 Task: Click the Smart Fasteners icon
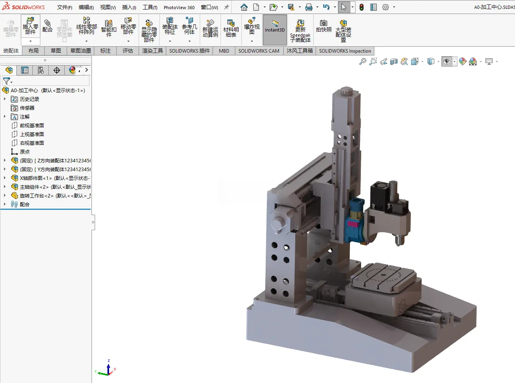109,28
